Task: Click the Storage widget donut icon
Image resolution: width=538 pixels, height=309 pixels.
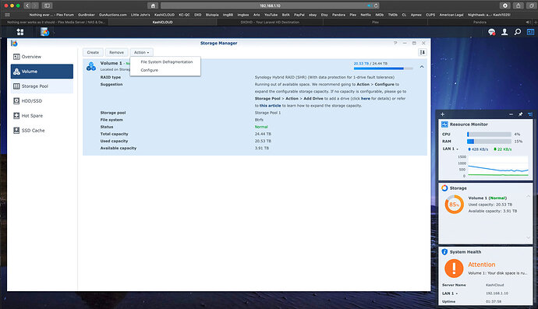Action: (x=444, y=188)
